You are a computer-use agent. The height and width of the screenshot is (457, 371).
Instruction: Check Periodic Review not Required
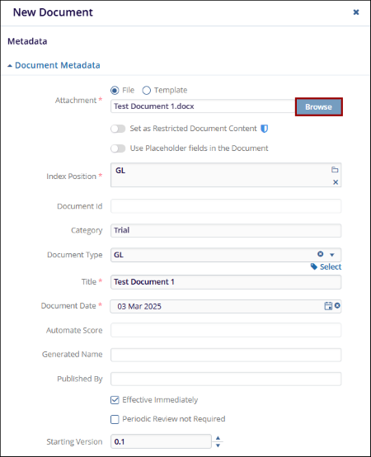pos(115,419)
